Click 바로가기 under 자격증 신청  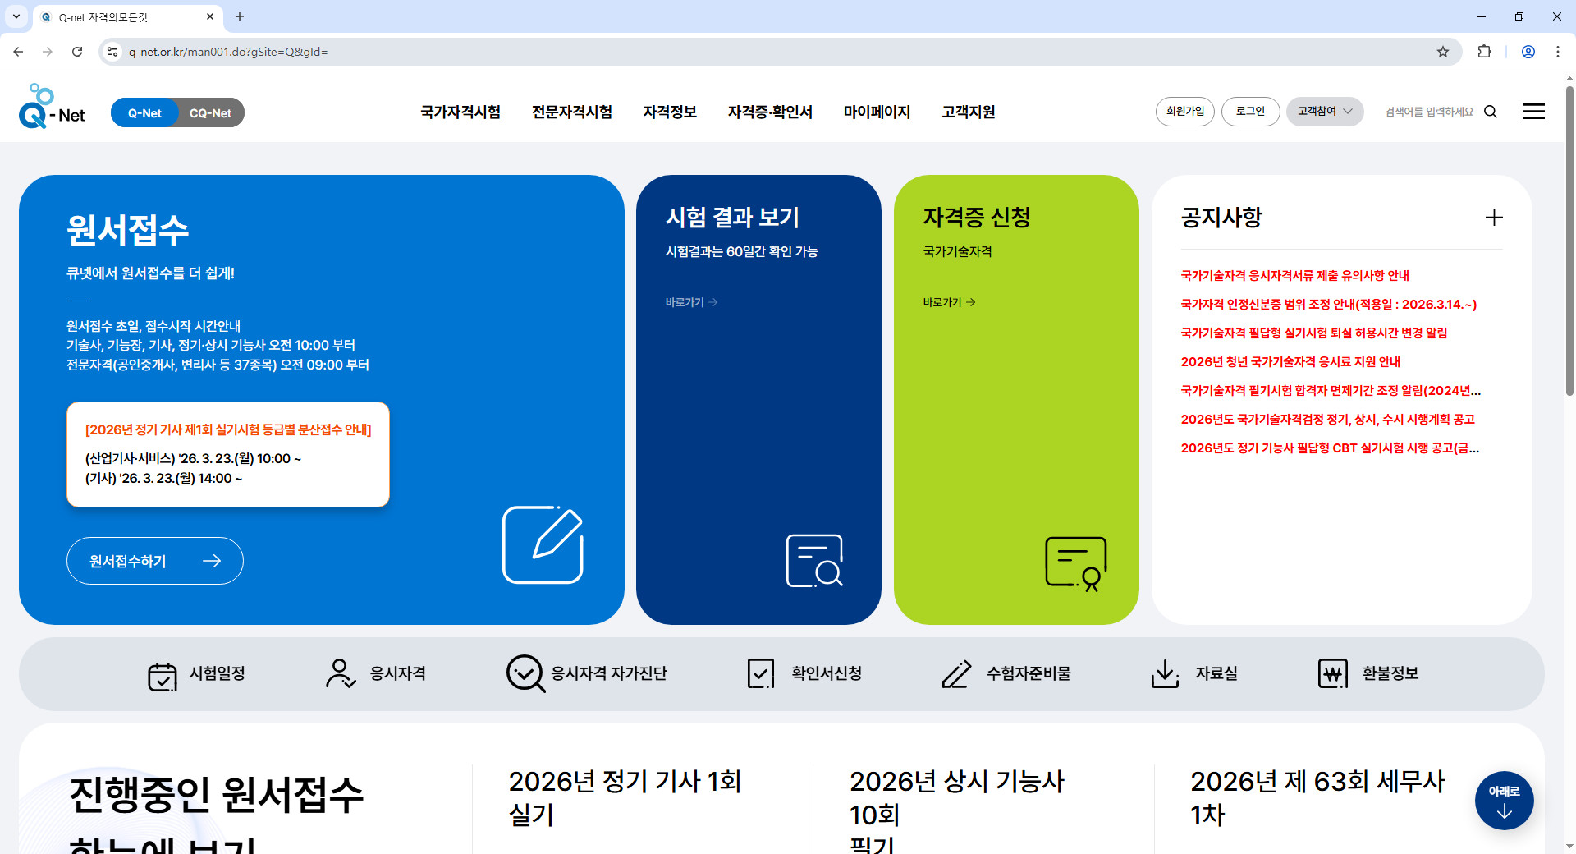(950, 302)
